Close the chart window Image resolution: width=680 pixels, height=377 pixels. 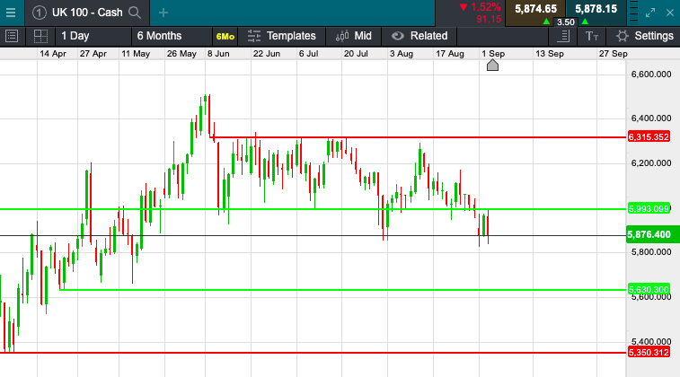coord(670,13)
